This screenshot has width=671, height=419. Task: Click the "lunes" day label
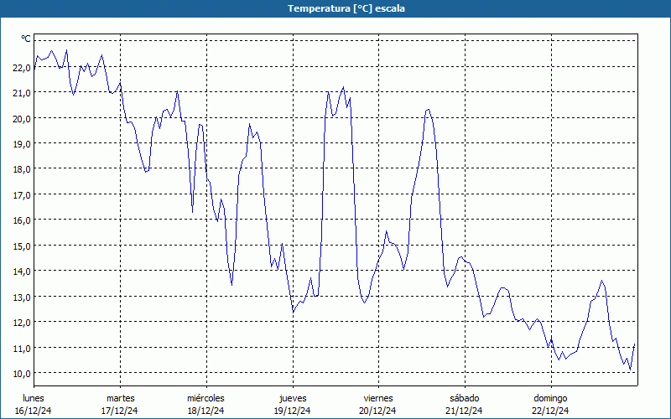click(x=34, y=398)
